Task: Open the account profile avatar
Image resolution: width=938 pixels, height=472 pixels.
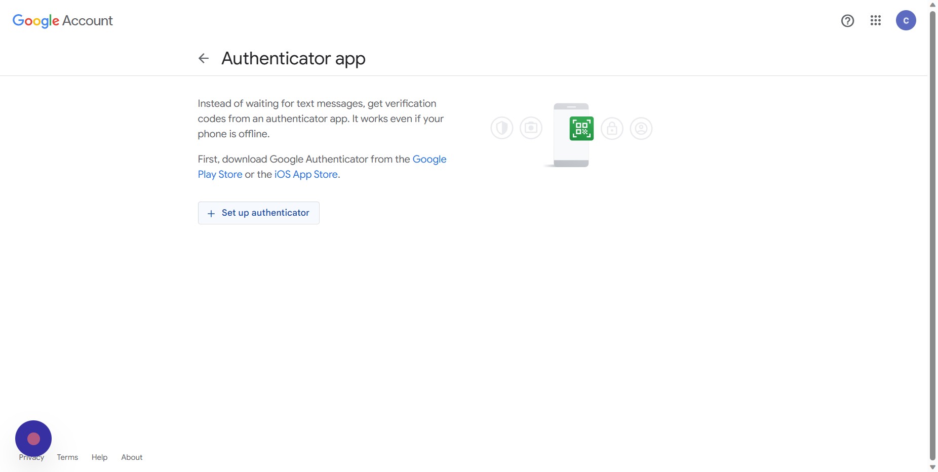Action: 906,21
